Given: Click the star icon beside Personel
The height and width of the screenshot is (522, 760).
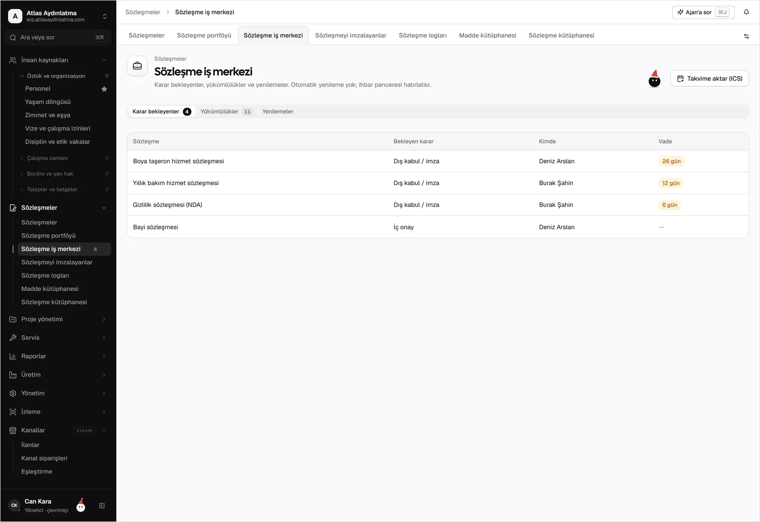Looking at the screenshot, I should pyautogui.click(x=104, y=89).
